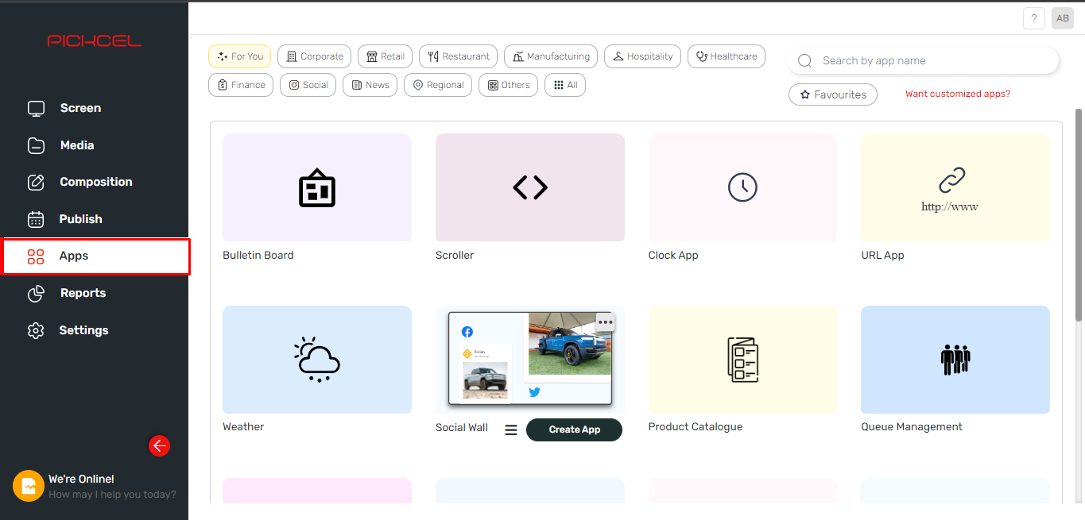Filter apps by Restaurant category
Image resolution: width=1085 pixels, height=520 pixels.
(458, 56)
